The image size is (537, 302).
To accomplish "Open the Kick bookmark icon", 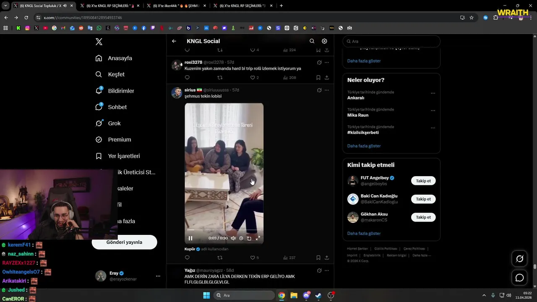I will pos(18,28).
